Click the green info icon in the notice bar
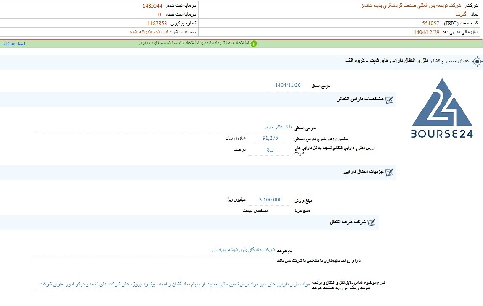 (254, 44)
